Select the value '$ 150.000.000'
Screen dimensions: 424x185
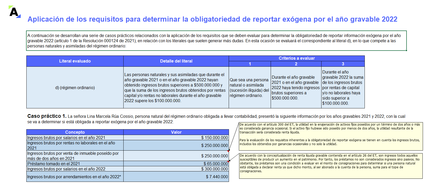click(x=176, y=138)
